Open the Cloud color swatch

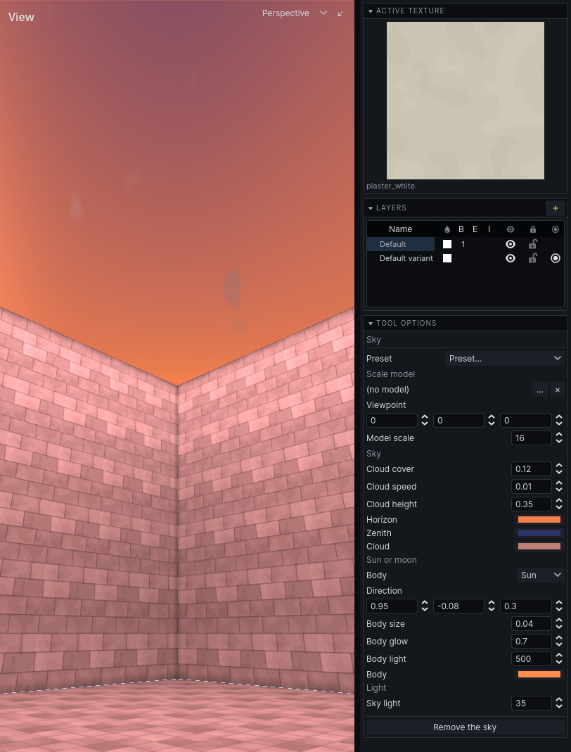coord(539,547)
